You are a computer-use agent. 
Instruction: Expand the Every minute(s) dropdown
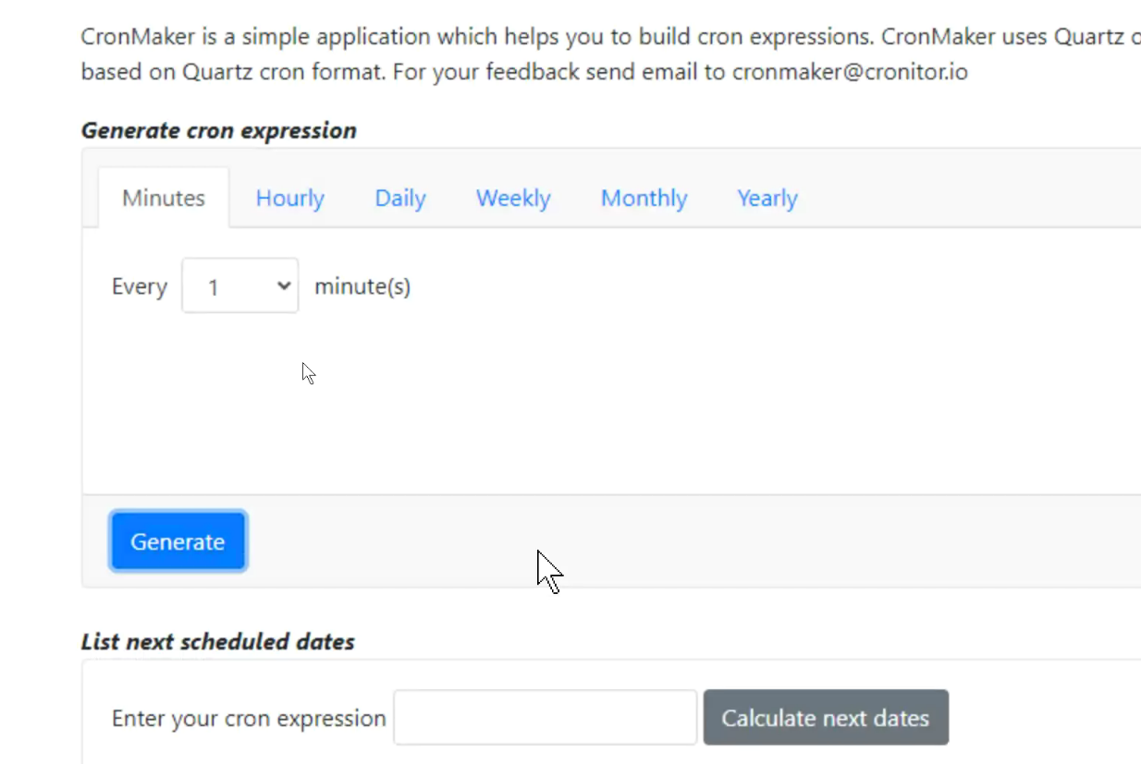[240, 286]
